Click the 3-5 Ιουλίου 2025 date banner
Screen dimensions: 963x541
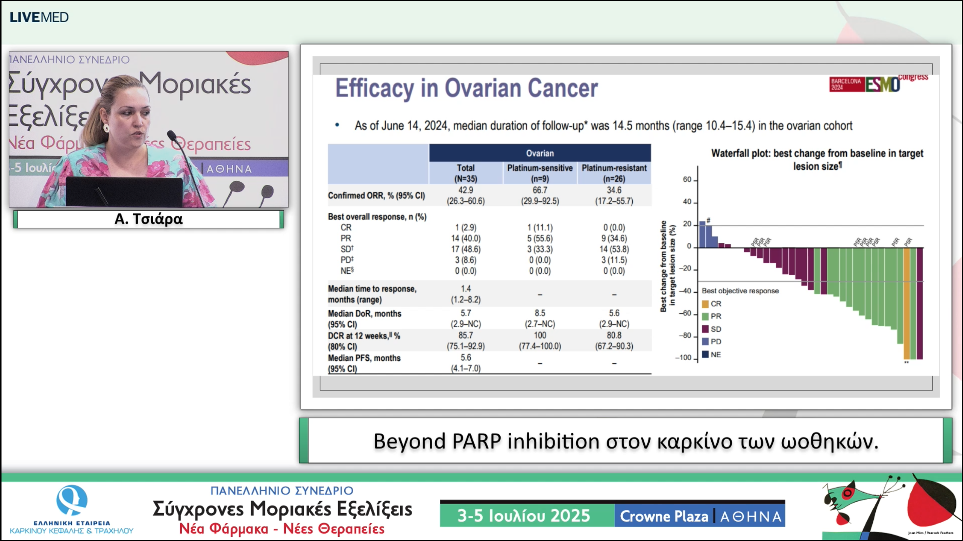(524, 516)
